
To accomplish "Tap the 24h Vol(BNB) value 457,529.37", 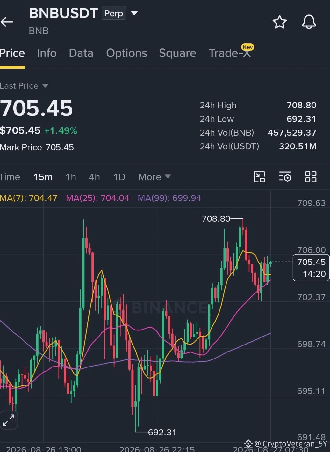I will point(292,133).
